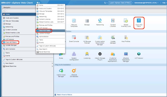This screenshot has width=167, height=97.
Task: Open VM Storage Policies icon
Action: [x=87, y=37]
